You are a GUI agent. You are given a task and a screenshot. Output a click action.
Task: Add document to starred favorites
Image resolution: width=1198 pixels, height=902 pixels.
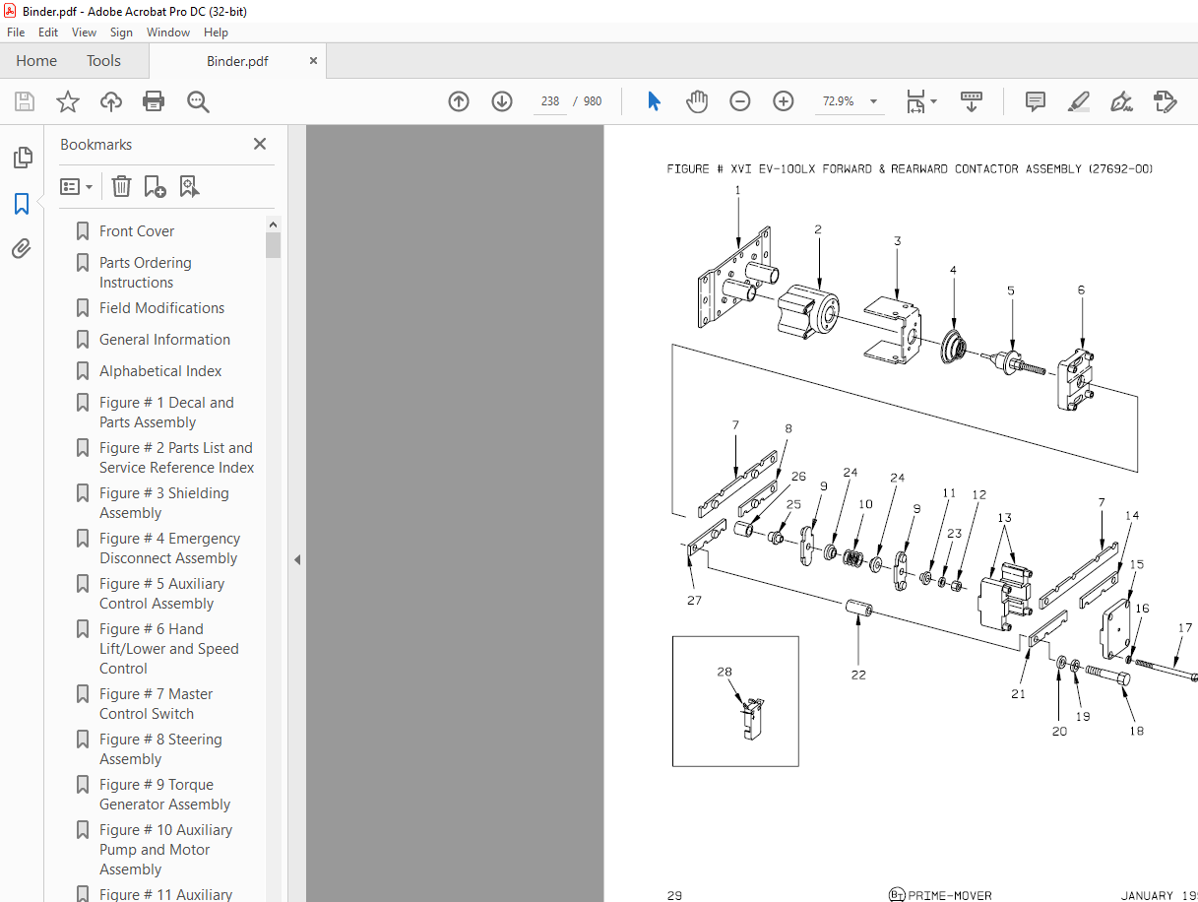[68, 101]
